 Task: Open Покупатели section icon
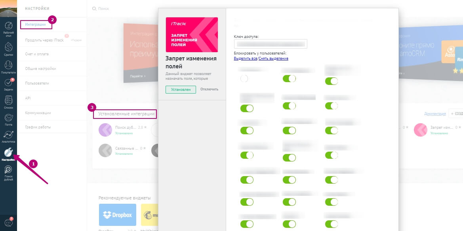(x=8, y=66)
